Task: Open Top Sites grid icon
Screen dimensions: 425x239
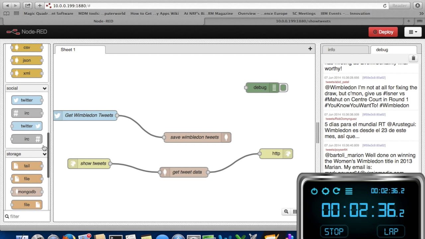Action: pyautogui.click(x=16, y=14)
